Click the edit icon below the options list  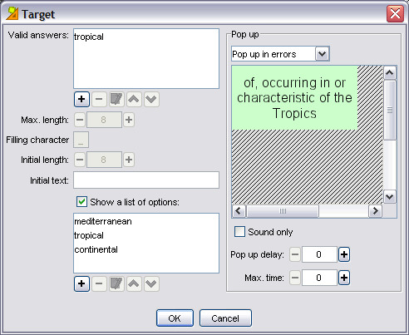116,283
